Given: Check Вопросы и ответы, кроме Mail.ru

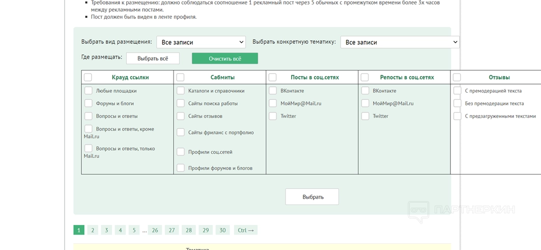Looking at the screenshot, I should point(89,129).
